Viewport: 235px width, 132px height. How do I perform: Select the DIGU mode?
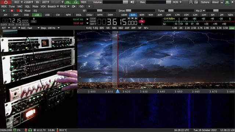point(89,15)
